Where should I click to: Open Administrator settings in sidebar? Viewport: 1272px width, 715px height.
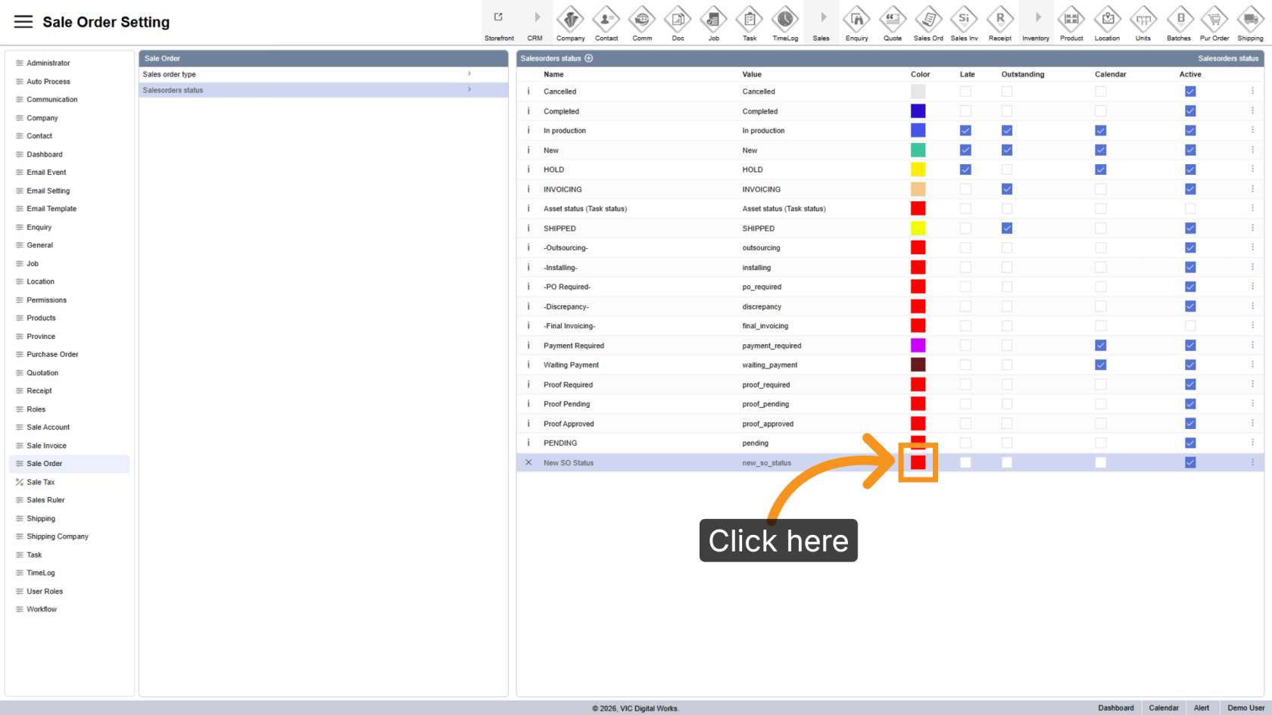tap(48, 63)
